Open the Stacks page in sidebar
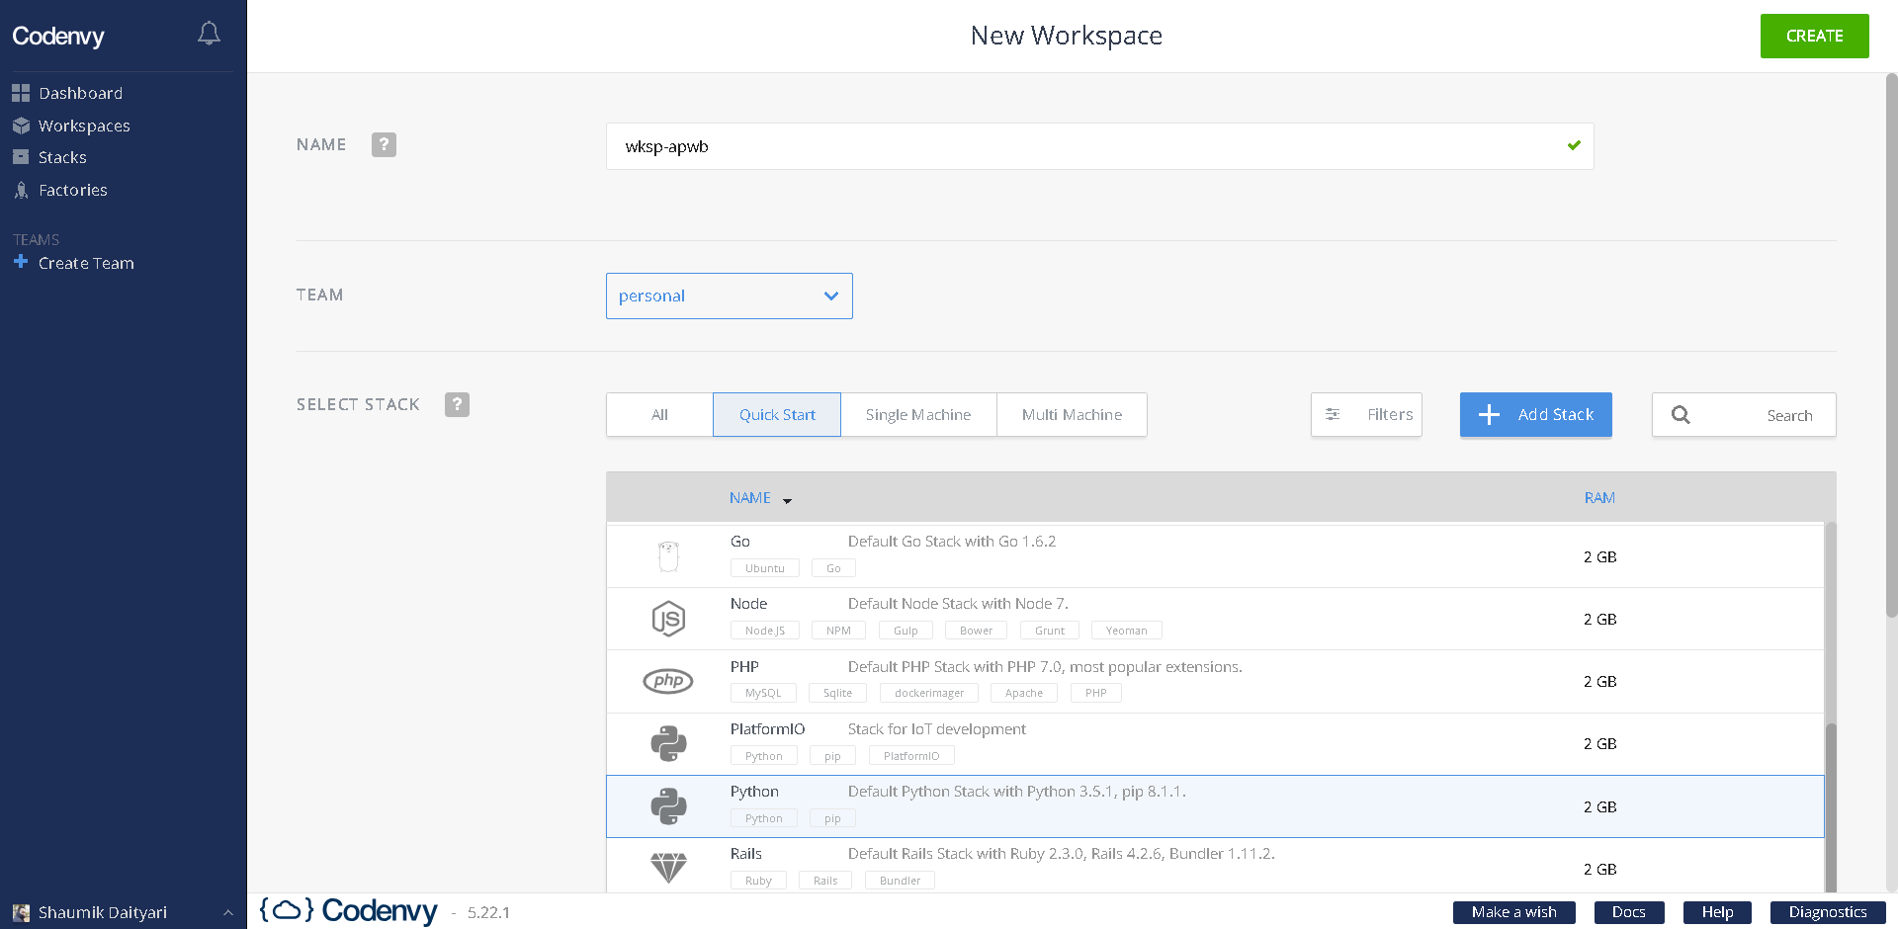This screenshot has height=929, width=1898. tap(62, 157)
